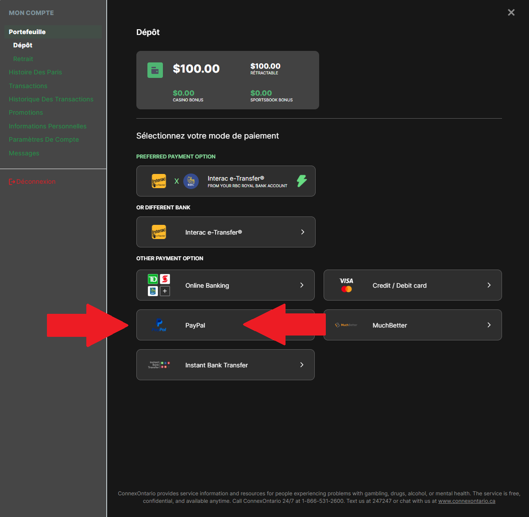Click the Sélectionnez votre mode de paiement heading
Screen dimensions: 529x517
[208, 136]
